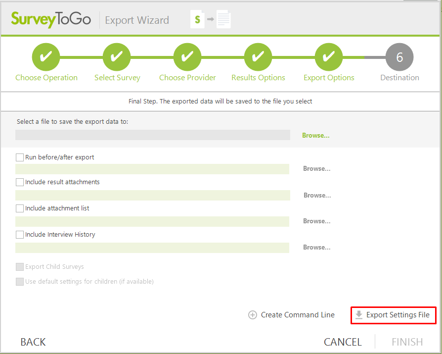Tick the Include attachment list checkbox

pyautogui.click(x=20, y=208)
